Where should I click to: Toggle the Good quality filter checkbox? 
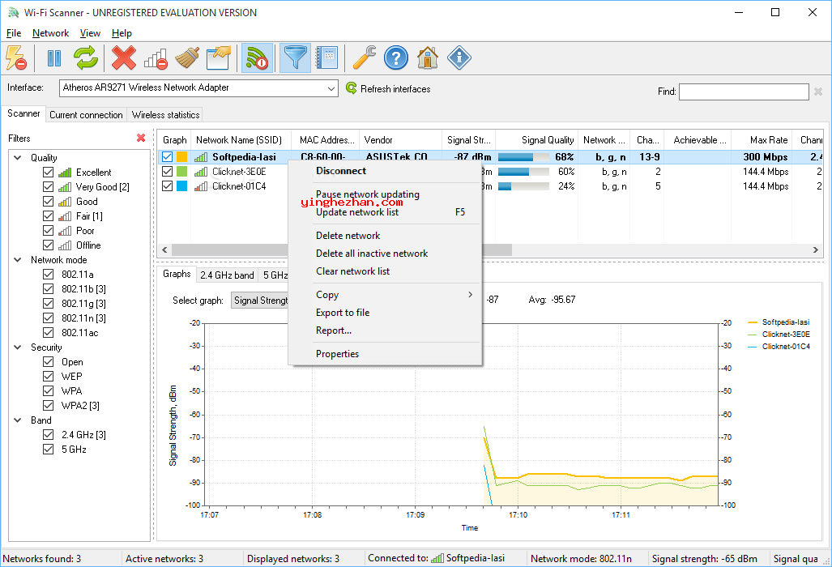(x=49, y=202)
